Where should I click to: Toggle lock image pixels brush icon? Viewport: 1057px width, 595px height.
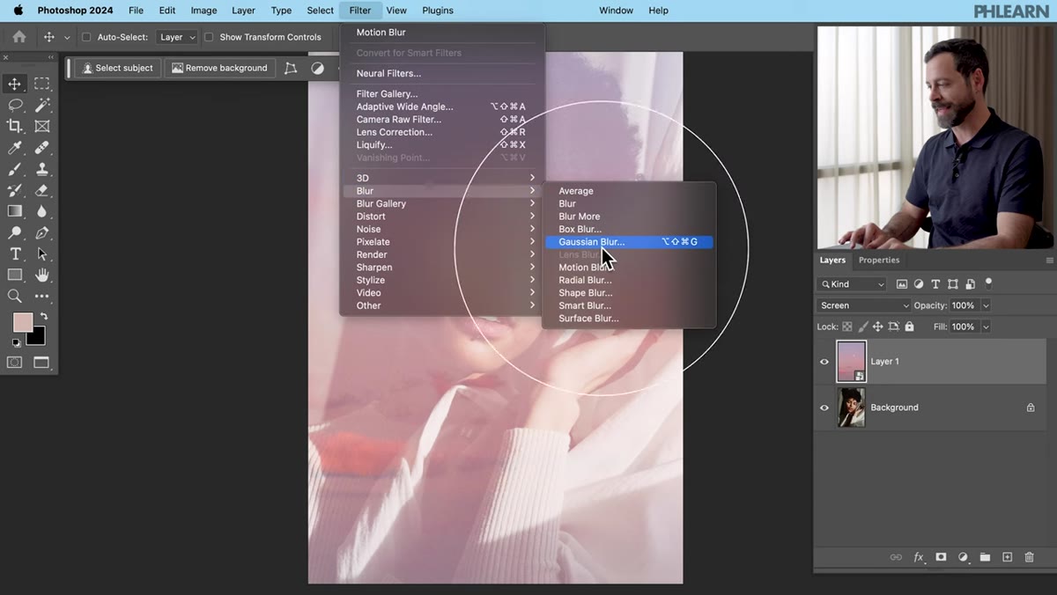862,327
